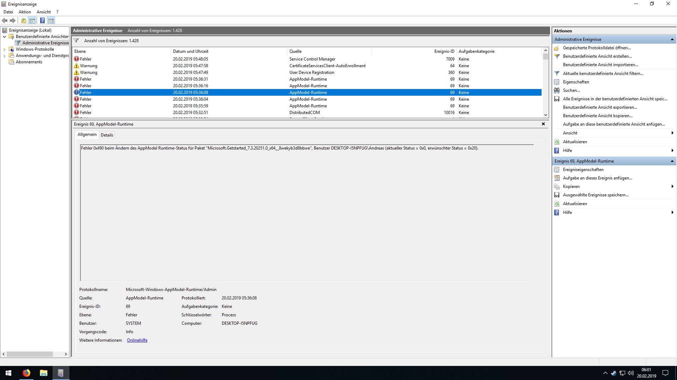Screen dimensions: 677x380
Task: Open the Datei menu
Action: click(8, 12)
